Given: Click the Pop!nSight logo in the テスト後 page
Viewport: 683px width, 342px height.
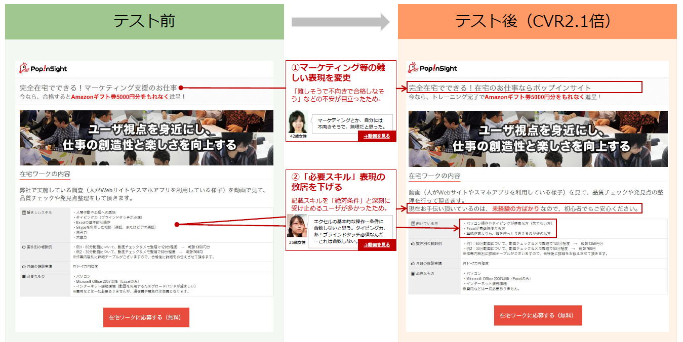Looking at the screenshot, I should (x=433, y=68).
